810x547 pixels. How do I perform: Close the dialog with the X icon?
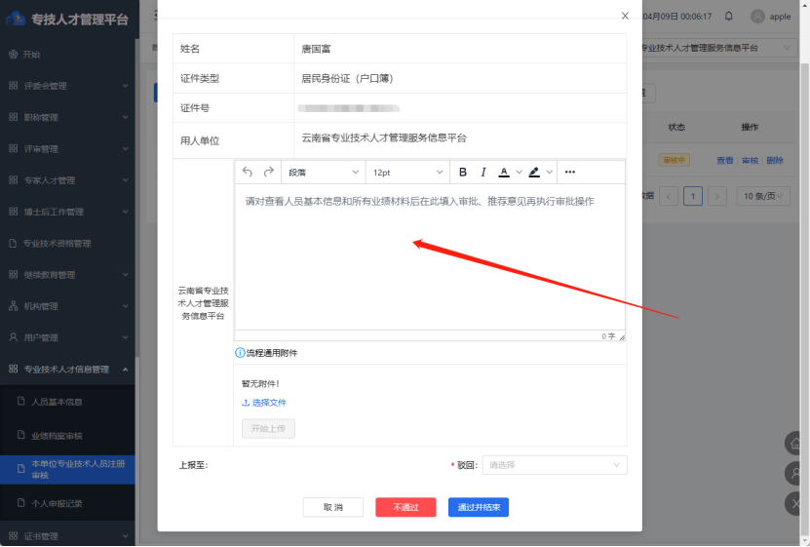coord(625,16)
